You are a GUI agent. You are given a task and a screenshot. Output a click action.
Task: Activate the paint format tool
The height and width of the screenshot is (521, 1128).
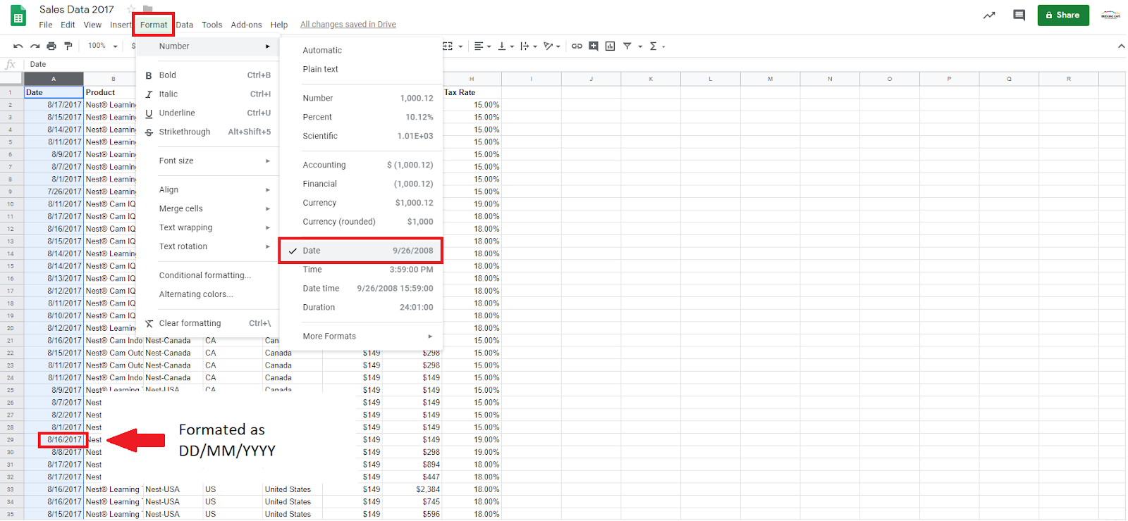(68, 46)
